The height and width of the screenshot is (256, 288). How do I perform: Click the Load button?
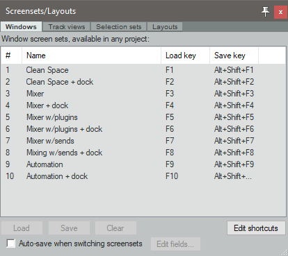point(22,228)
